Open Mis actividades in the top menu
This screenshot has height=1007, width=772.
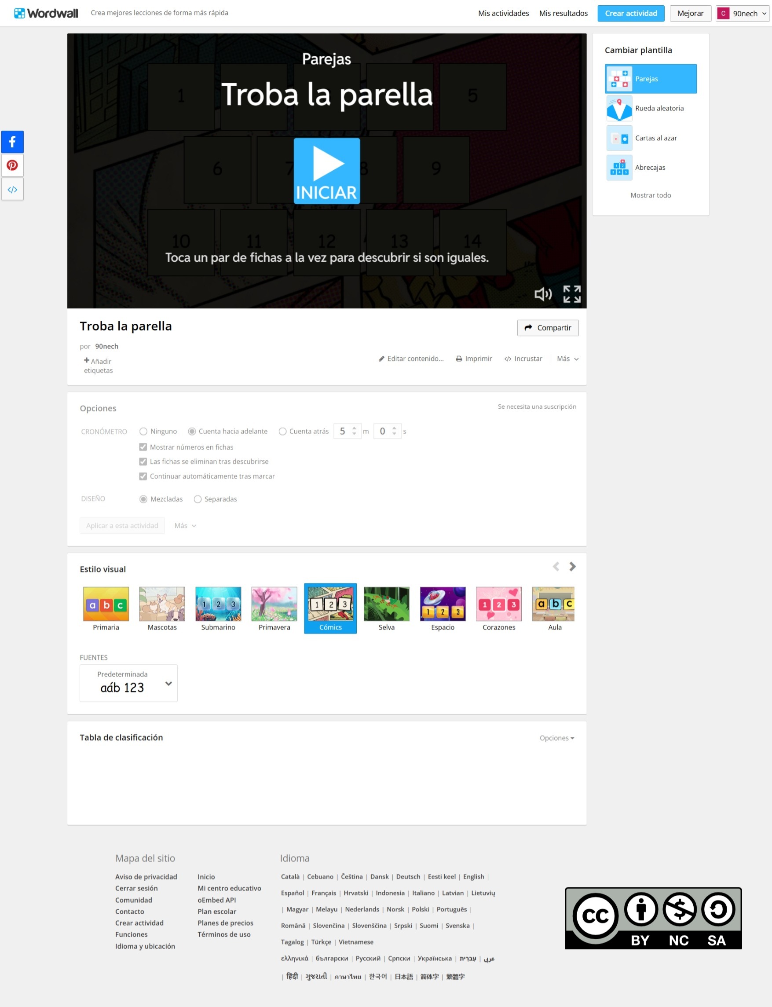pyautogui.click(x=503, y=13)
